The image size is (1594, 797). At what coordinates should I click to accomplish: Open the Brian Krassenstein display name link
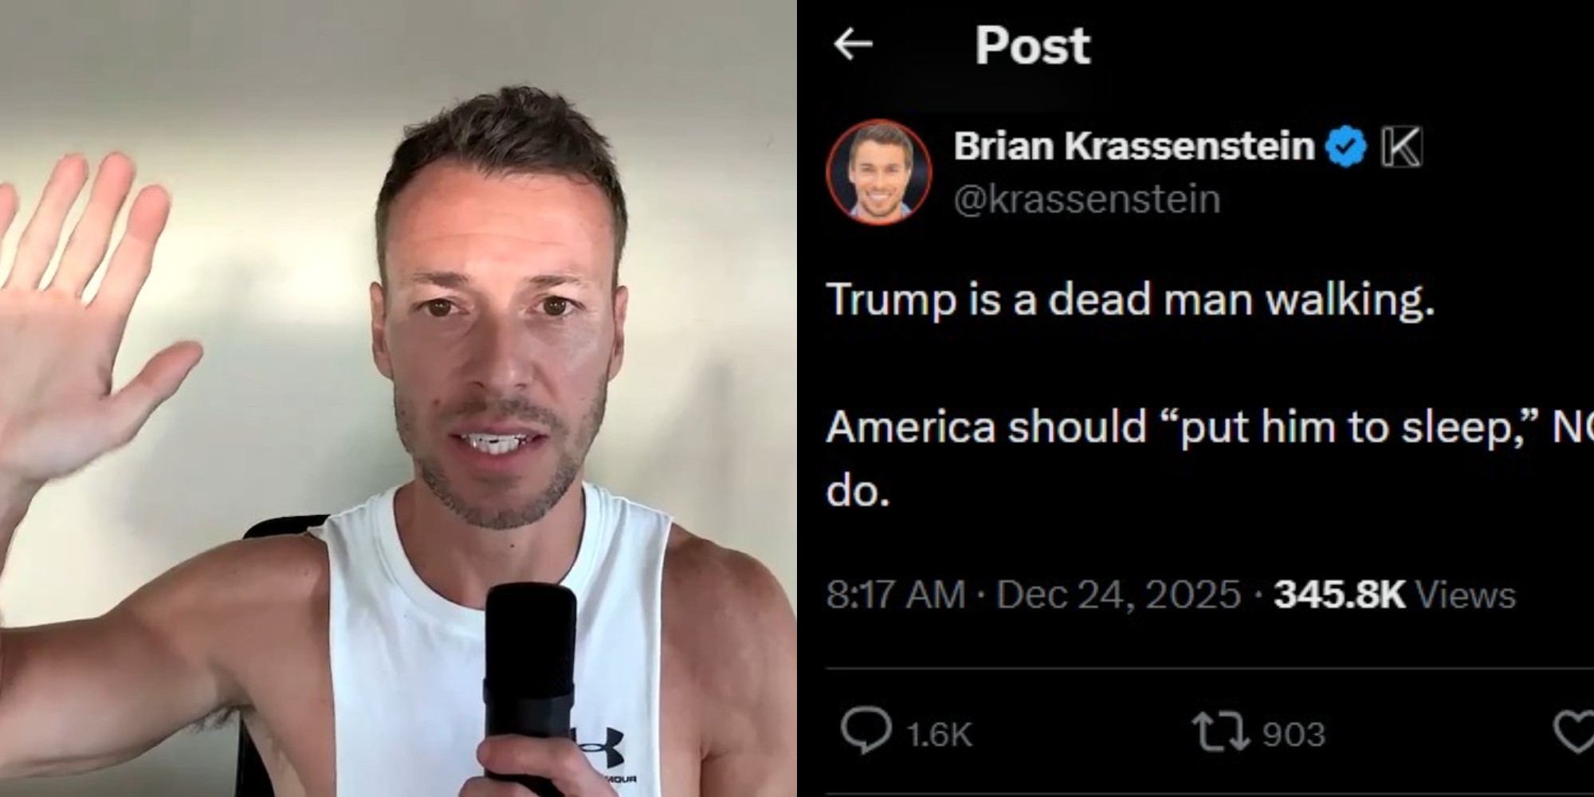[1133, 146]
